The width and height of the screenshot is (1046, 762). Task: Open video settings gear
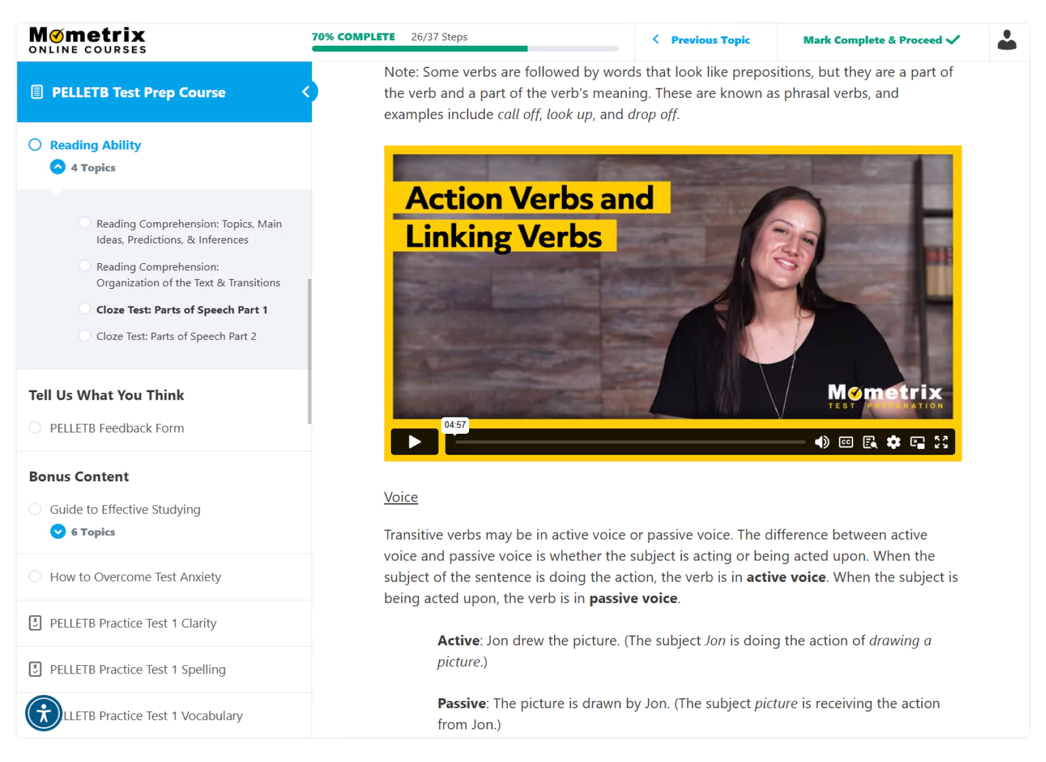894,442
